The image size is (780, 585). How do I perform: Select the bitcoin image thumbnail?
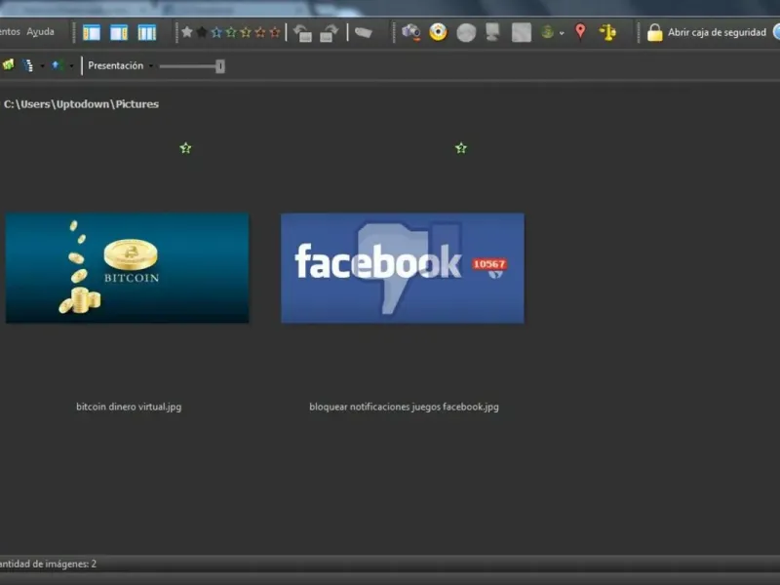(x=128, y=268)
